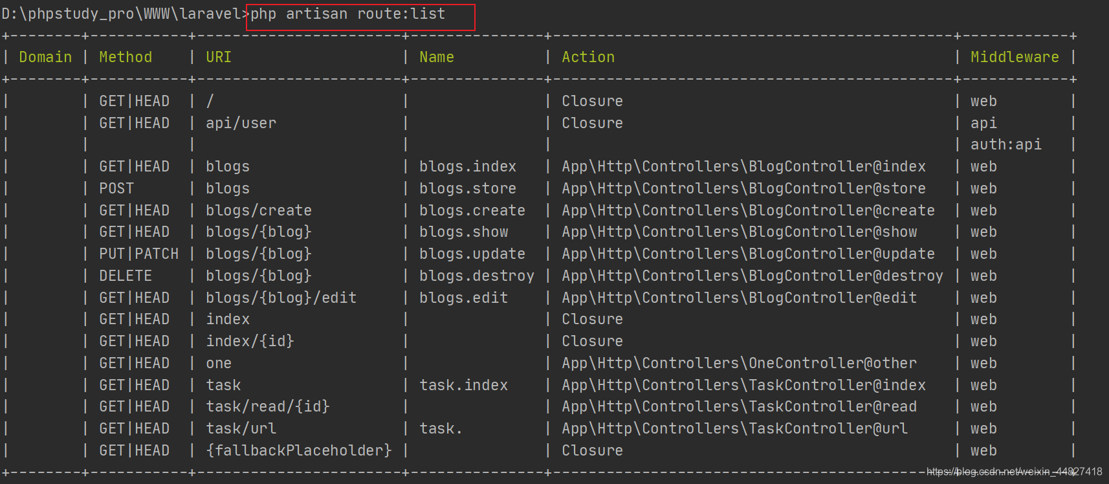Click the 'task/url' URI cell
The image size is (1109, 484).
[x=241, y=428]
